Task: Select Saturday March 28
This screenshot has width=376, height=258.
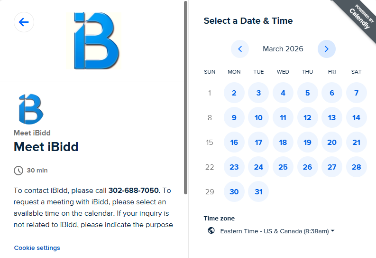Action: tap(357, 167)
